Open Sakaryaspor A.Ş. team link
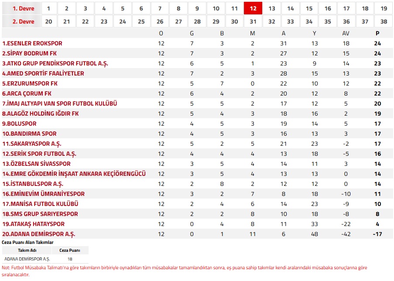 pyautogui.click(x=32, y=144)
